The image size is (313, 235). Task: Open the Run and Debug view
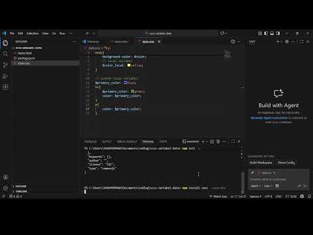click(x=5, y=76)
